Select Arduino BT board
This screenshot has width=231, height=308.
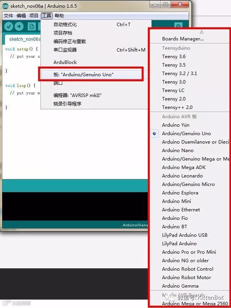tap(190, 226)
